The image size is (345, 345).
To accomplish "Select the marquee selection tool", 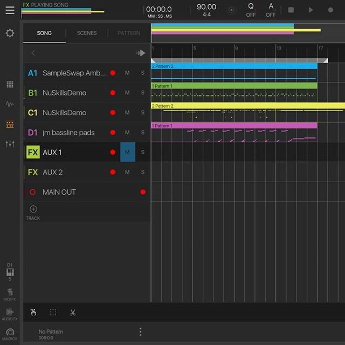I will (53, 312).
